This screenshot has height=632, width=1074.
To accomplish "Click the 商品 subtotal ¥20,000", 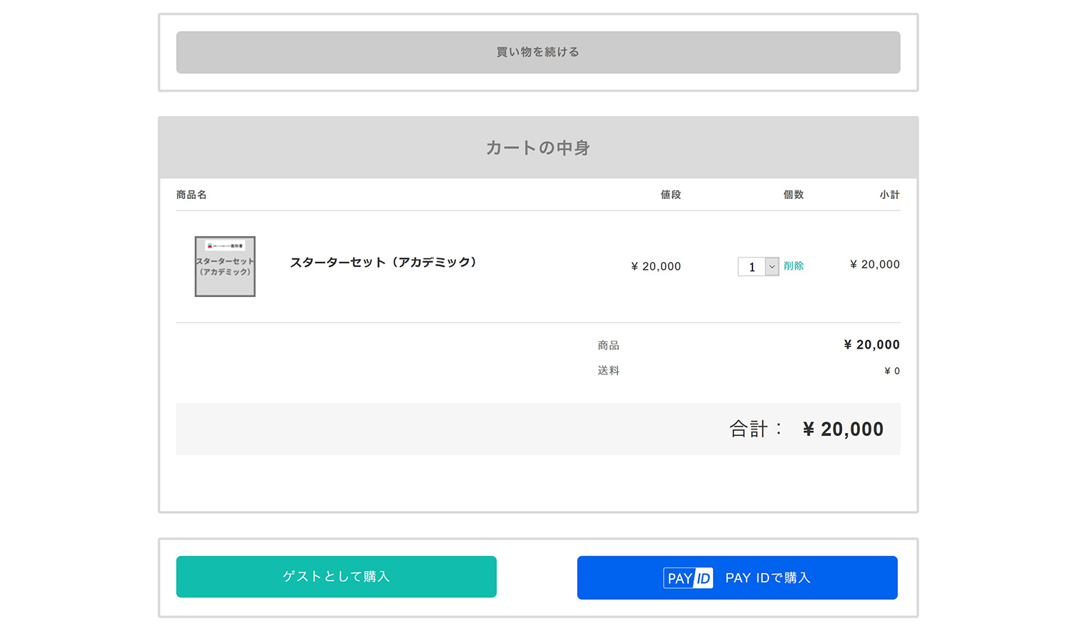I will (871, 344).
